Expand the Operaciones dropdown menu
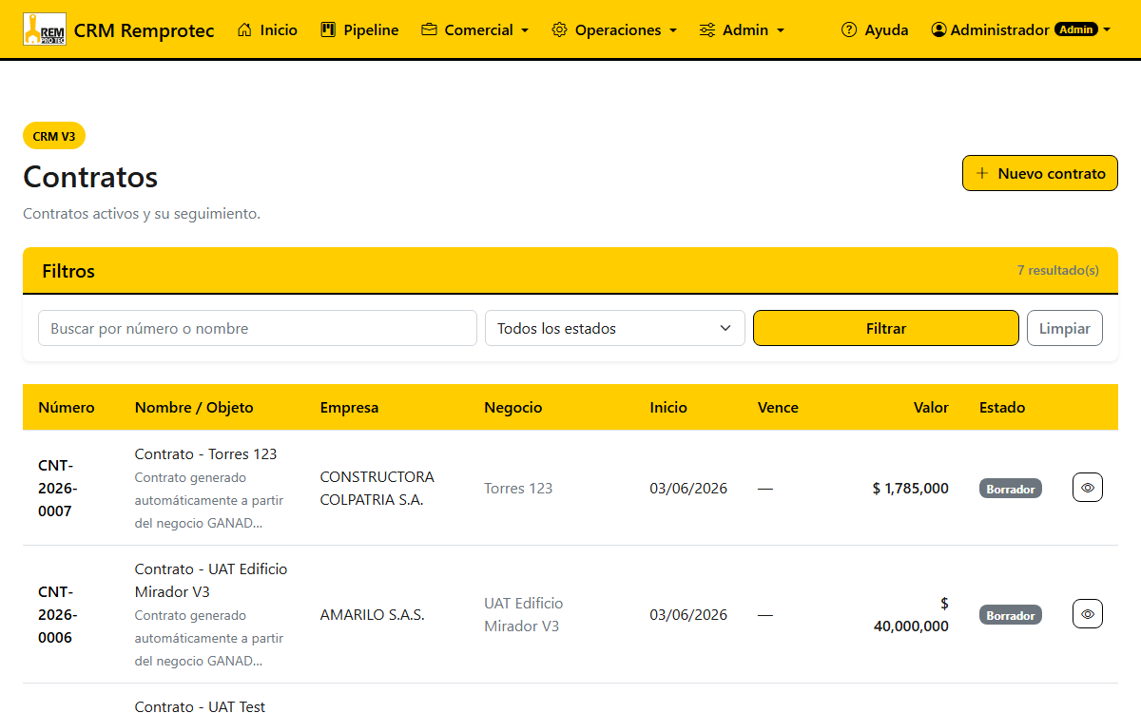Image resolution: width=1141 pixels, height=713 pixels. [614, 29]
